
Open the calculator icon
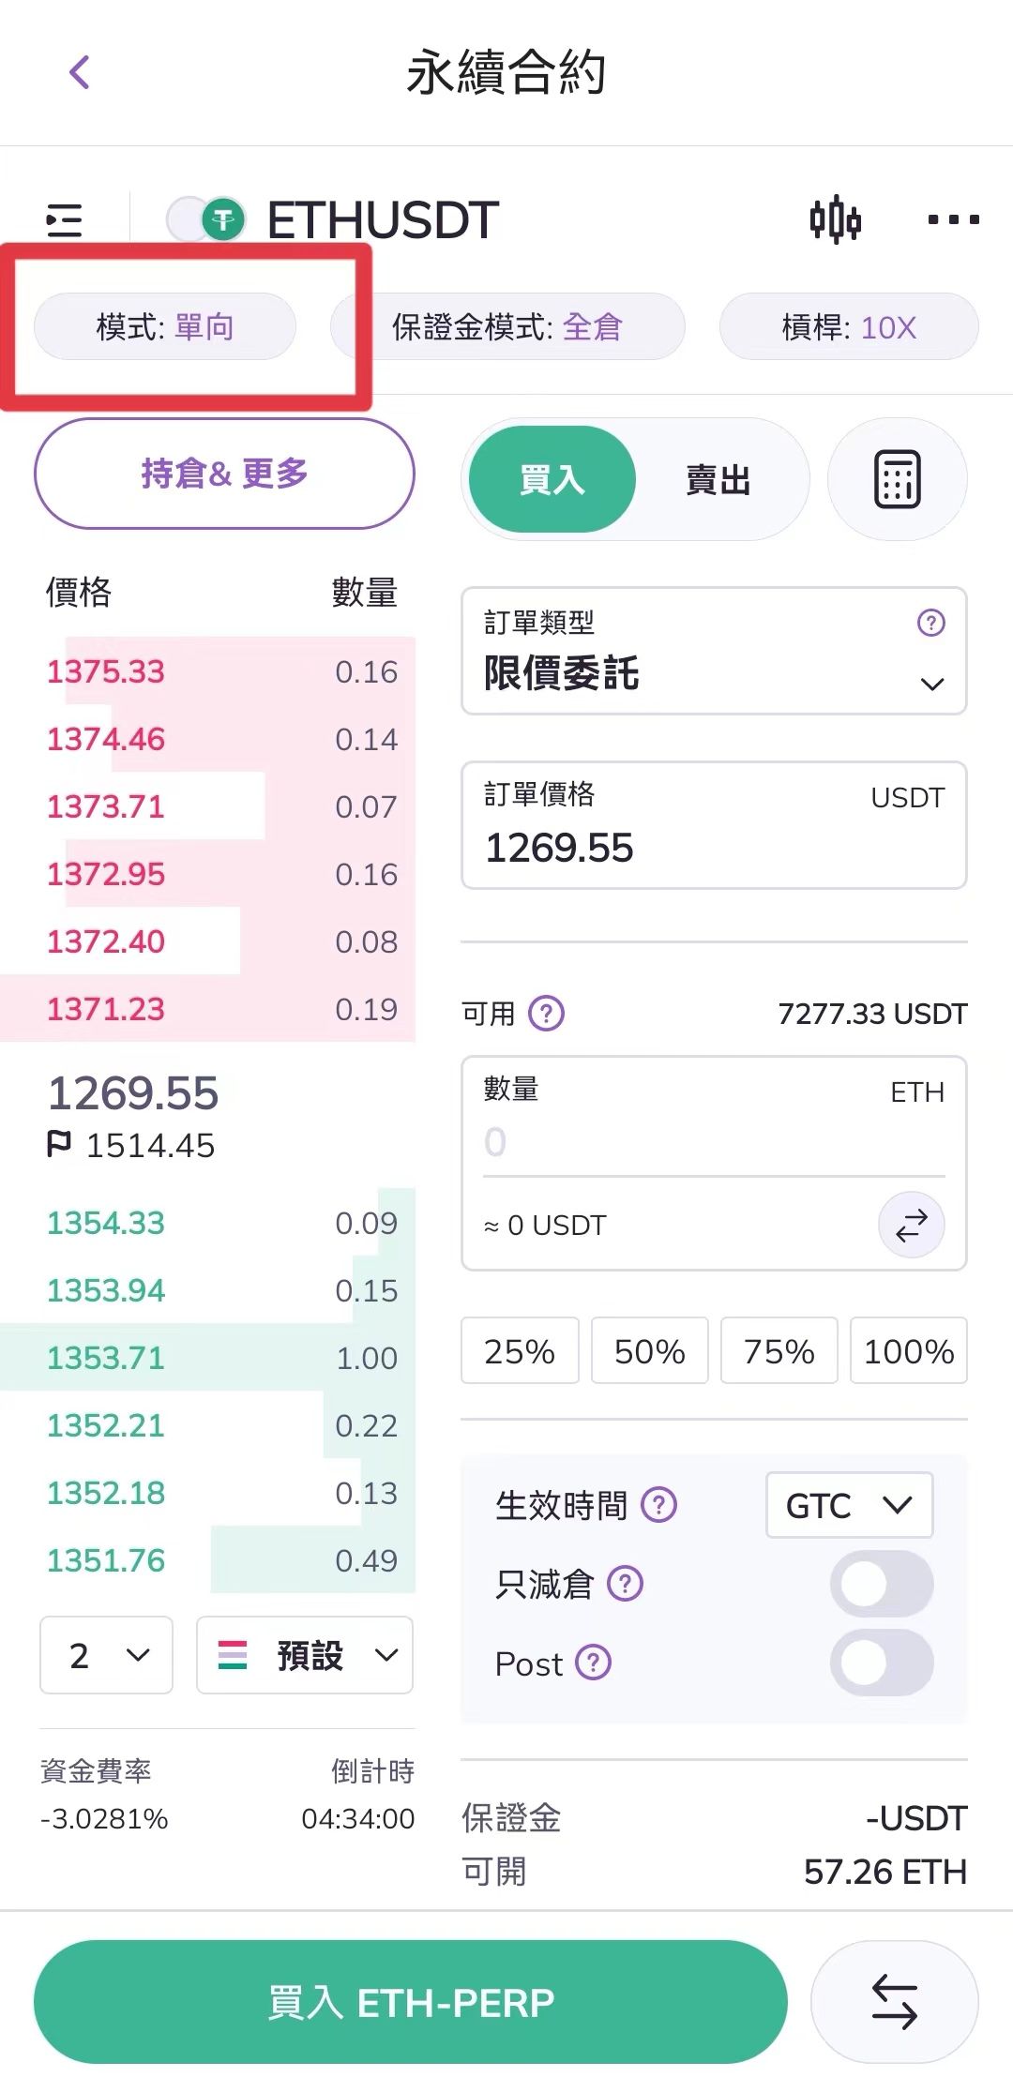click(897, 479)
